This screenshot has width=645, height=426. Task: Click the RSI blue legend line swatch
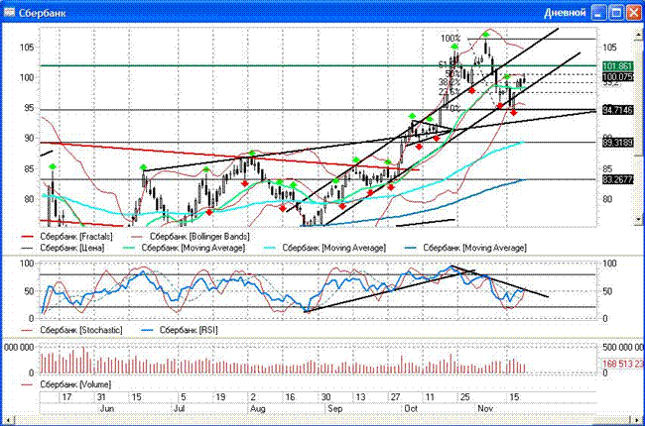tap(147, 330)
